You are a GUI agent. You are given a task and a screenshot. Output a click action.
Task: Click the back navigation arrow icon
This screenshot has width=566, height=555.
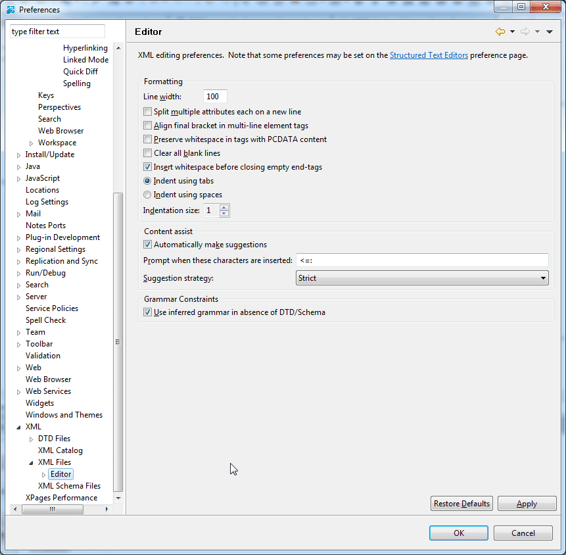tap(500, 32)
